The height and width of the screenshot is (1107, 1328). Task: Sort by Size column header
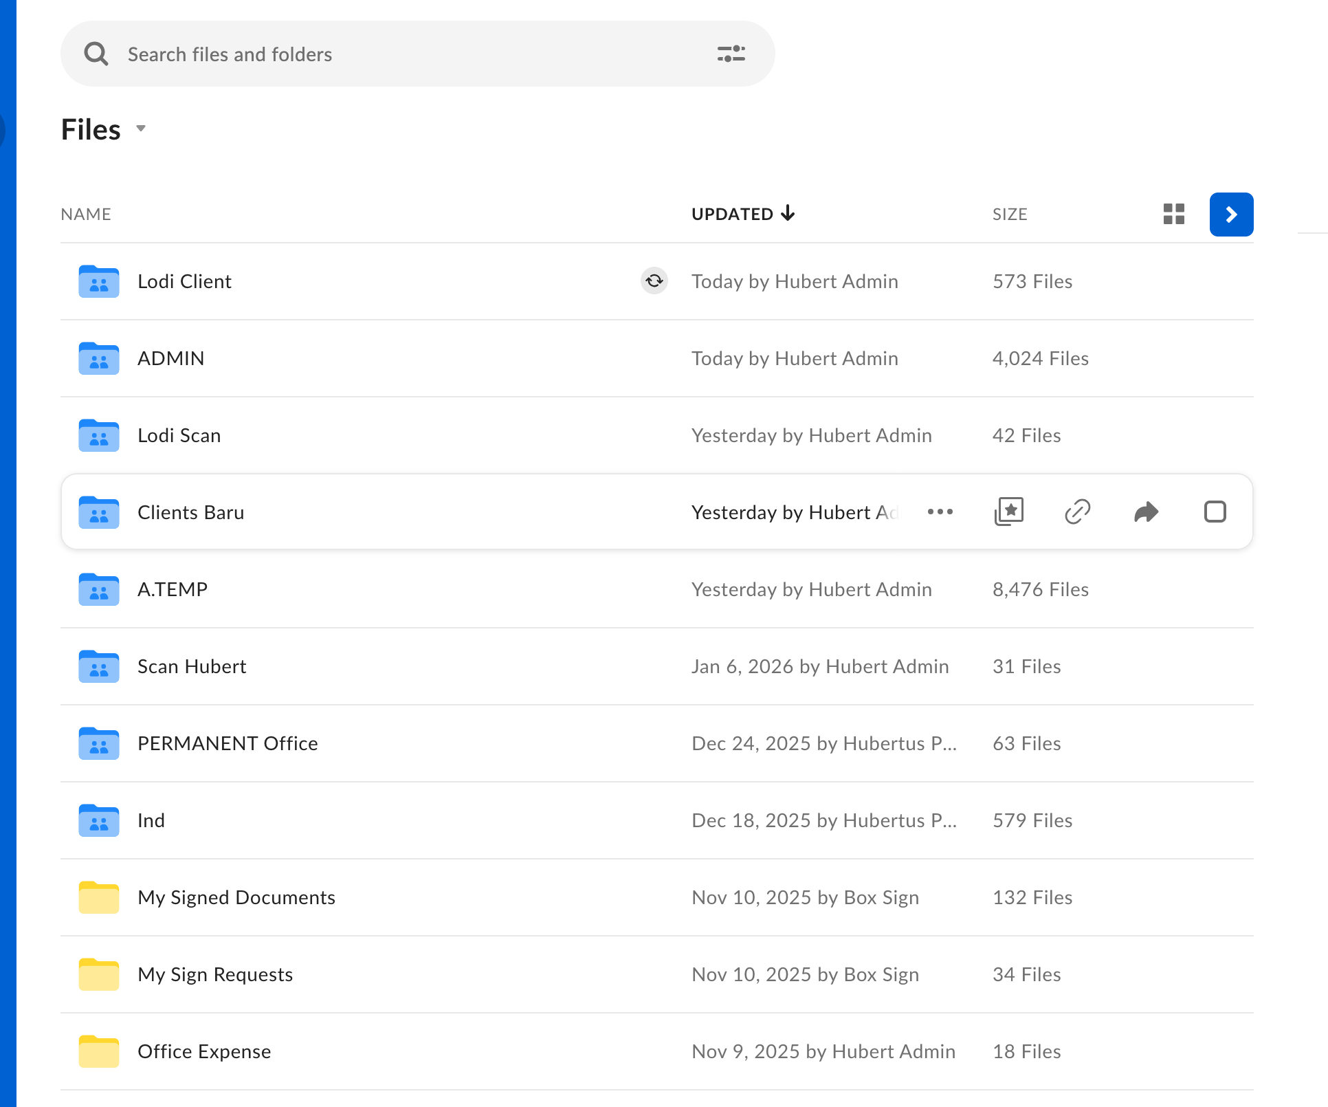point(1009,214)
